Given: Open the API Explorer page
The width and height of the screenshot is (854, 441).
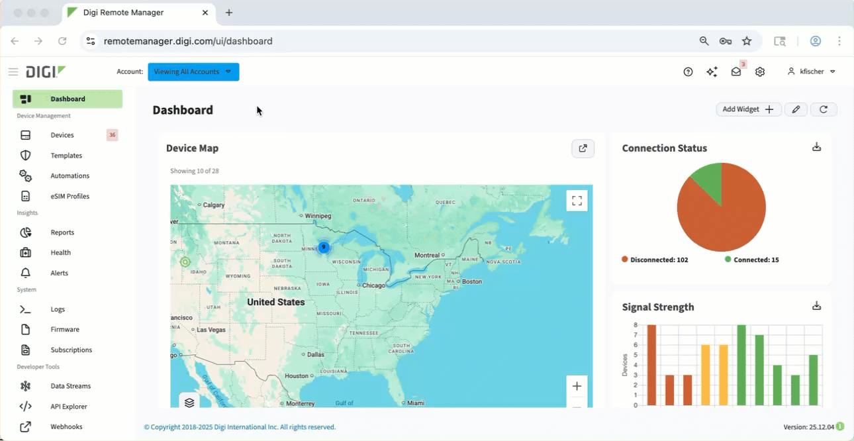Looking at the screenshot, I should [69, 407].
